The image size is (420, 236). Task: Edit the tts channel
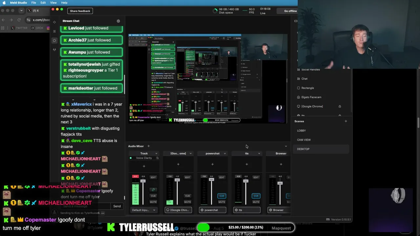pyautogui.click(x=256, y=177)
